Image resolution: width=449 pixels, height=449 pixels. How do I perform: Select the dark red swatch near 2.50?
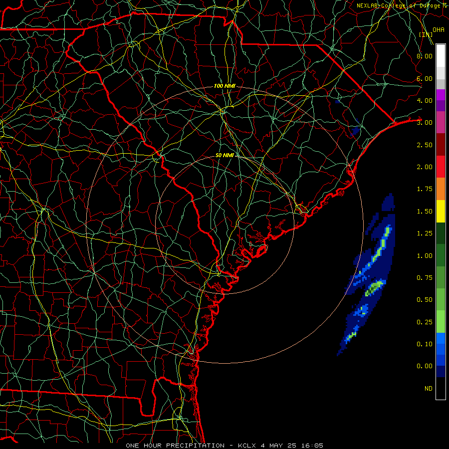click(441, 145)
